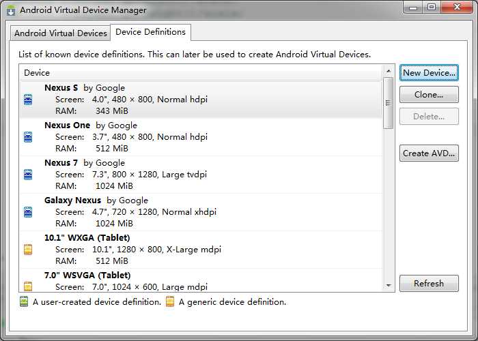Close the Android Virtual Device Manager window
Screen dimensions: 478x341
tap(457, 8)
